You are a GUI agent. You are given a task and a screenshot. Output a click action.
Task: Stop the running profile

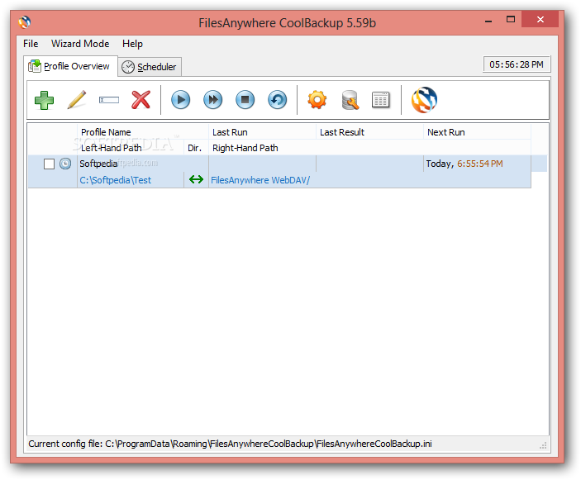click(245, 100)
